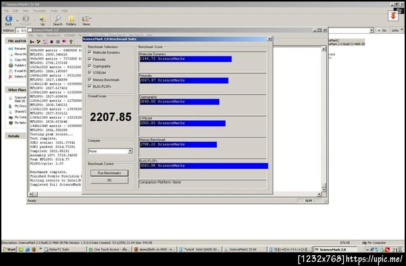Viewport: 406px width, 266px height.
Task: Click the 'Testing peak scores...' log line
Action: click(51, 134)
